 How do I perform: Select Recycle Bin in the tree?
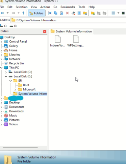click(16, 63)
